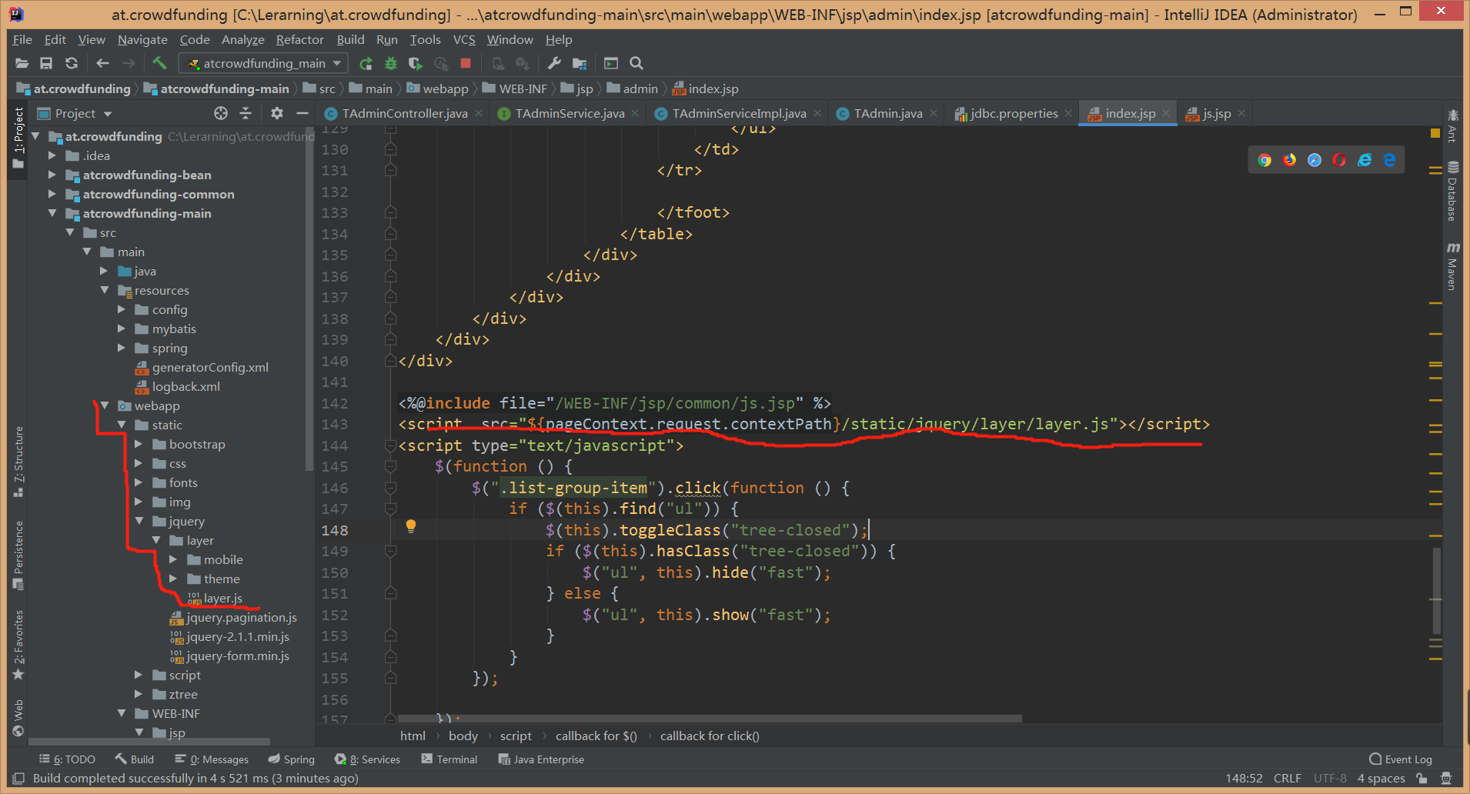Toggle tool window quick access icon bottom-left
Image resolution: width=1470 pixels, height=794 pixels.
[19, 779]
